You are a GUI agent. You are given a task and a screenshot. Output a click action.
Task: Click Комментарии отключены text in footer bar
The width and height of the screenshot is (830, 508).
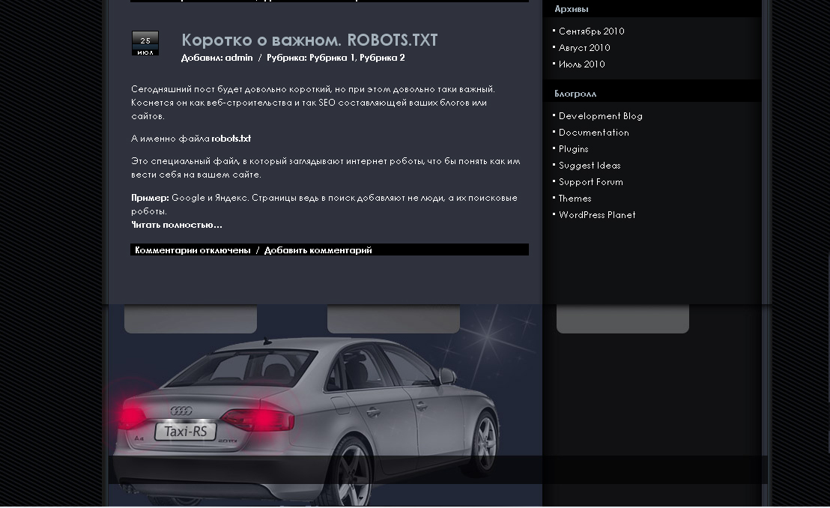click(193, 250)
